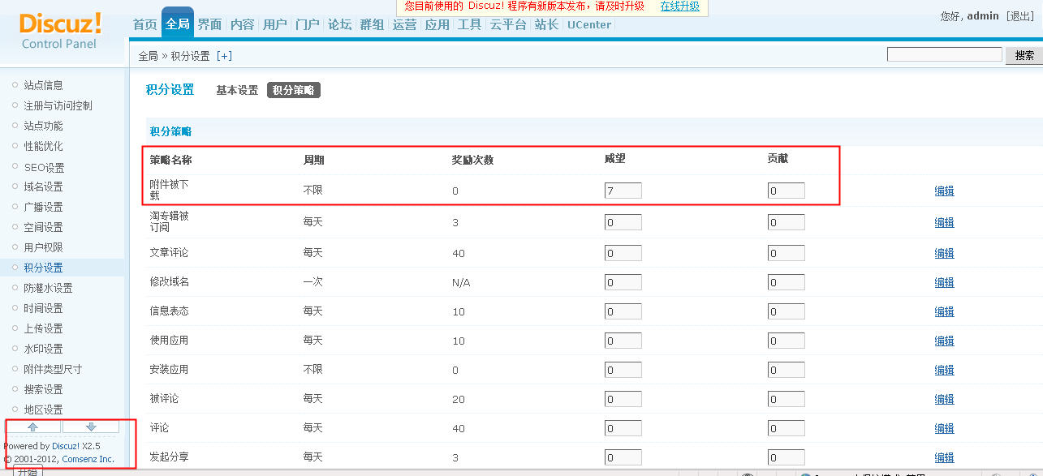Open the 工具 top menu
Screen dimensions: 1043x476
[469, 24]
